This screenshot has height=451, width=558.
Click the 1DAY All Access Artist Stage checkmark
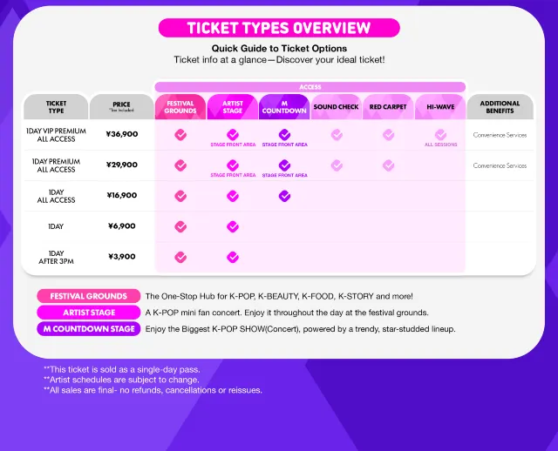[233, 196]
